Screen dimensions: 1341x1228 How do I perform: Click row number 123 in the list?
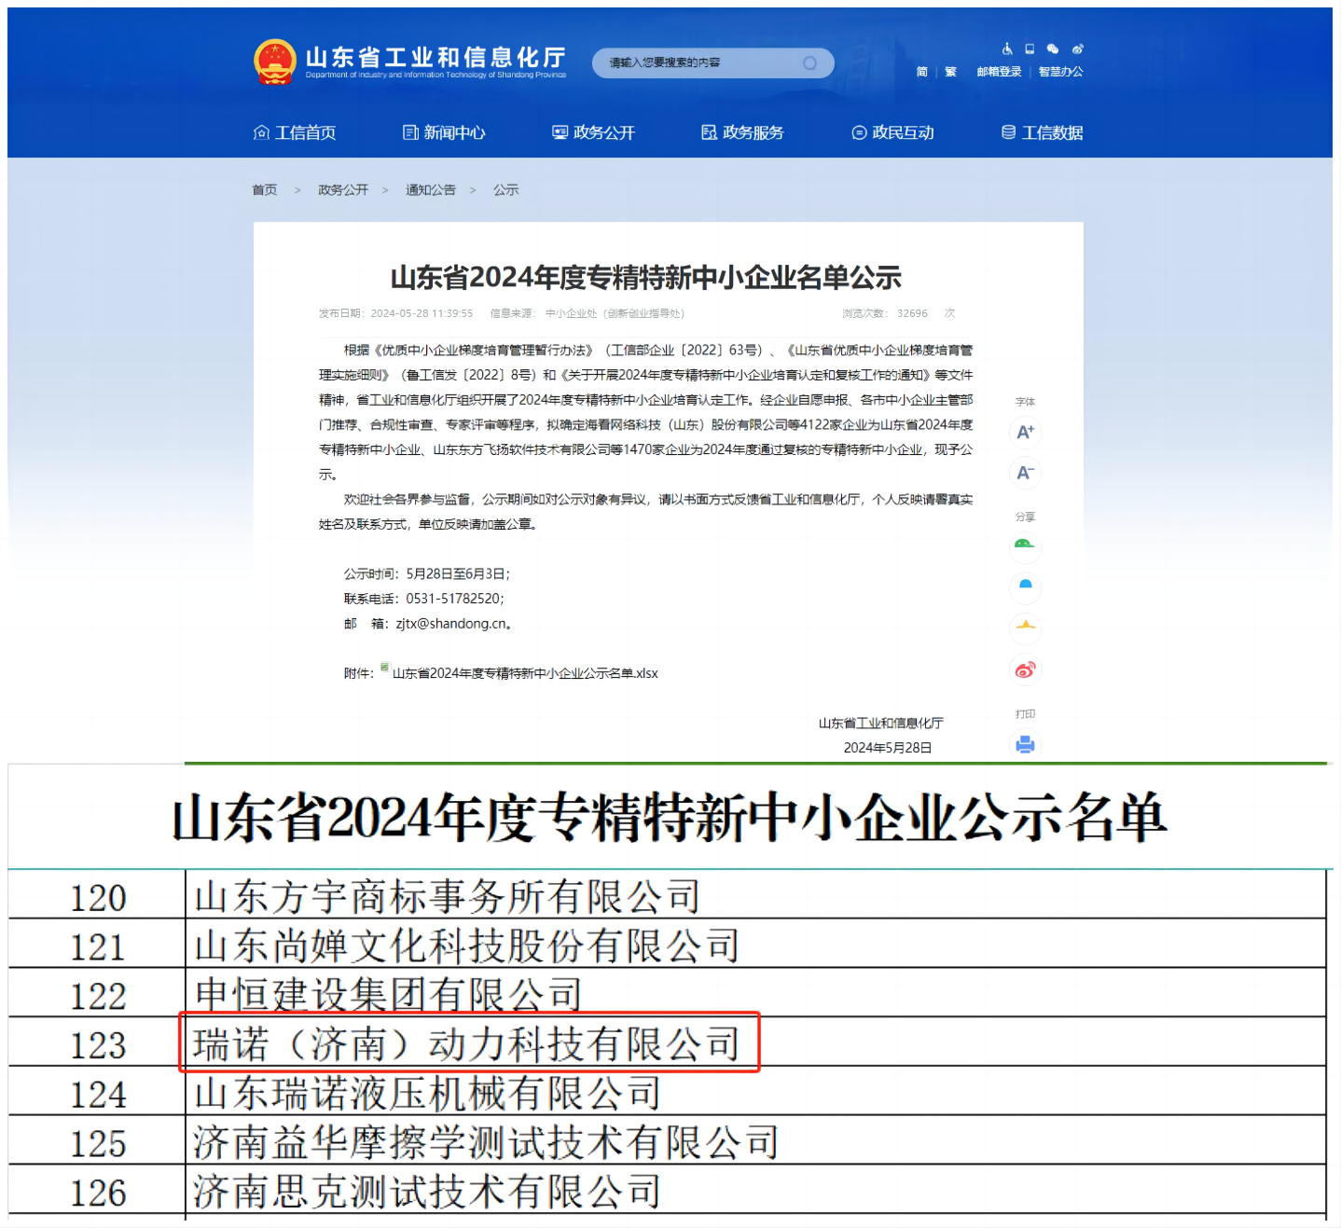tap(98, 1045)
